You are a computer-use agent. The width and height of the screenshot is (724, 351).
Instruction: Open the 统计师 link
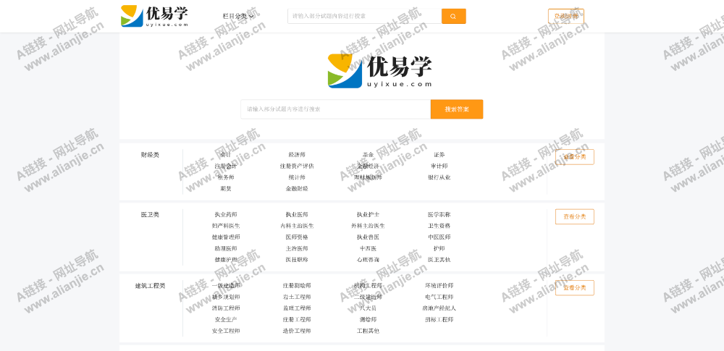[x=297, y=177]
